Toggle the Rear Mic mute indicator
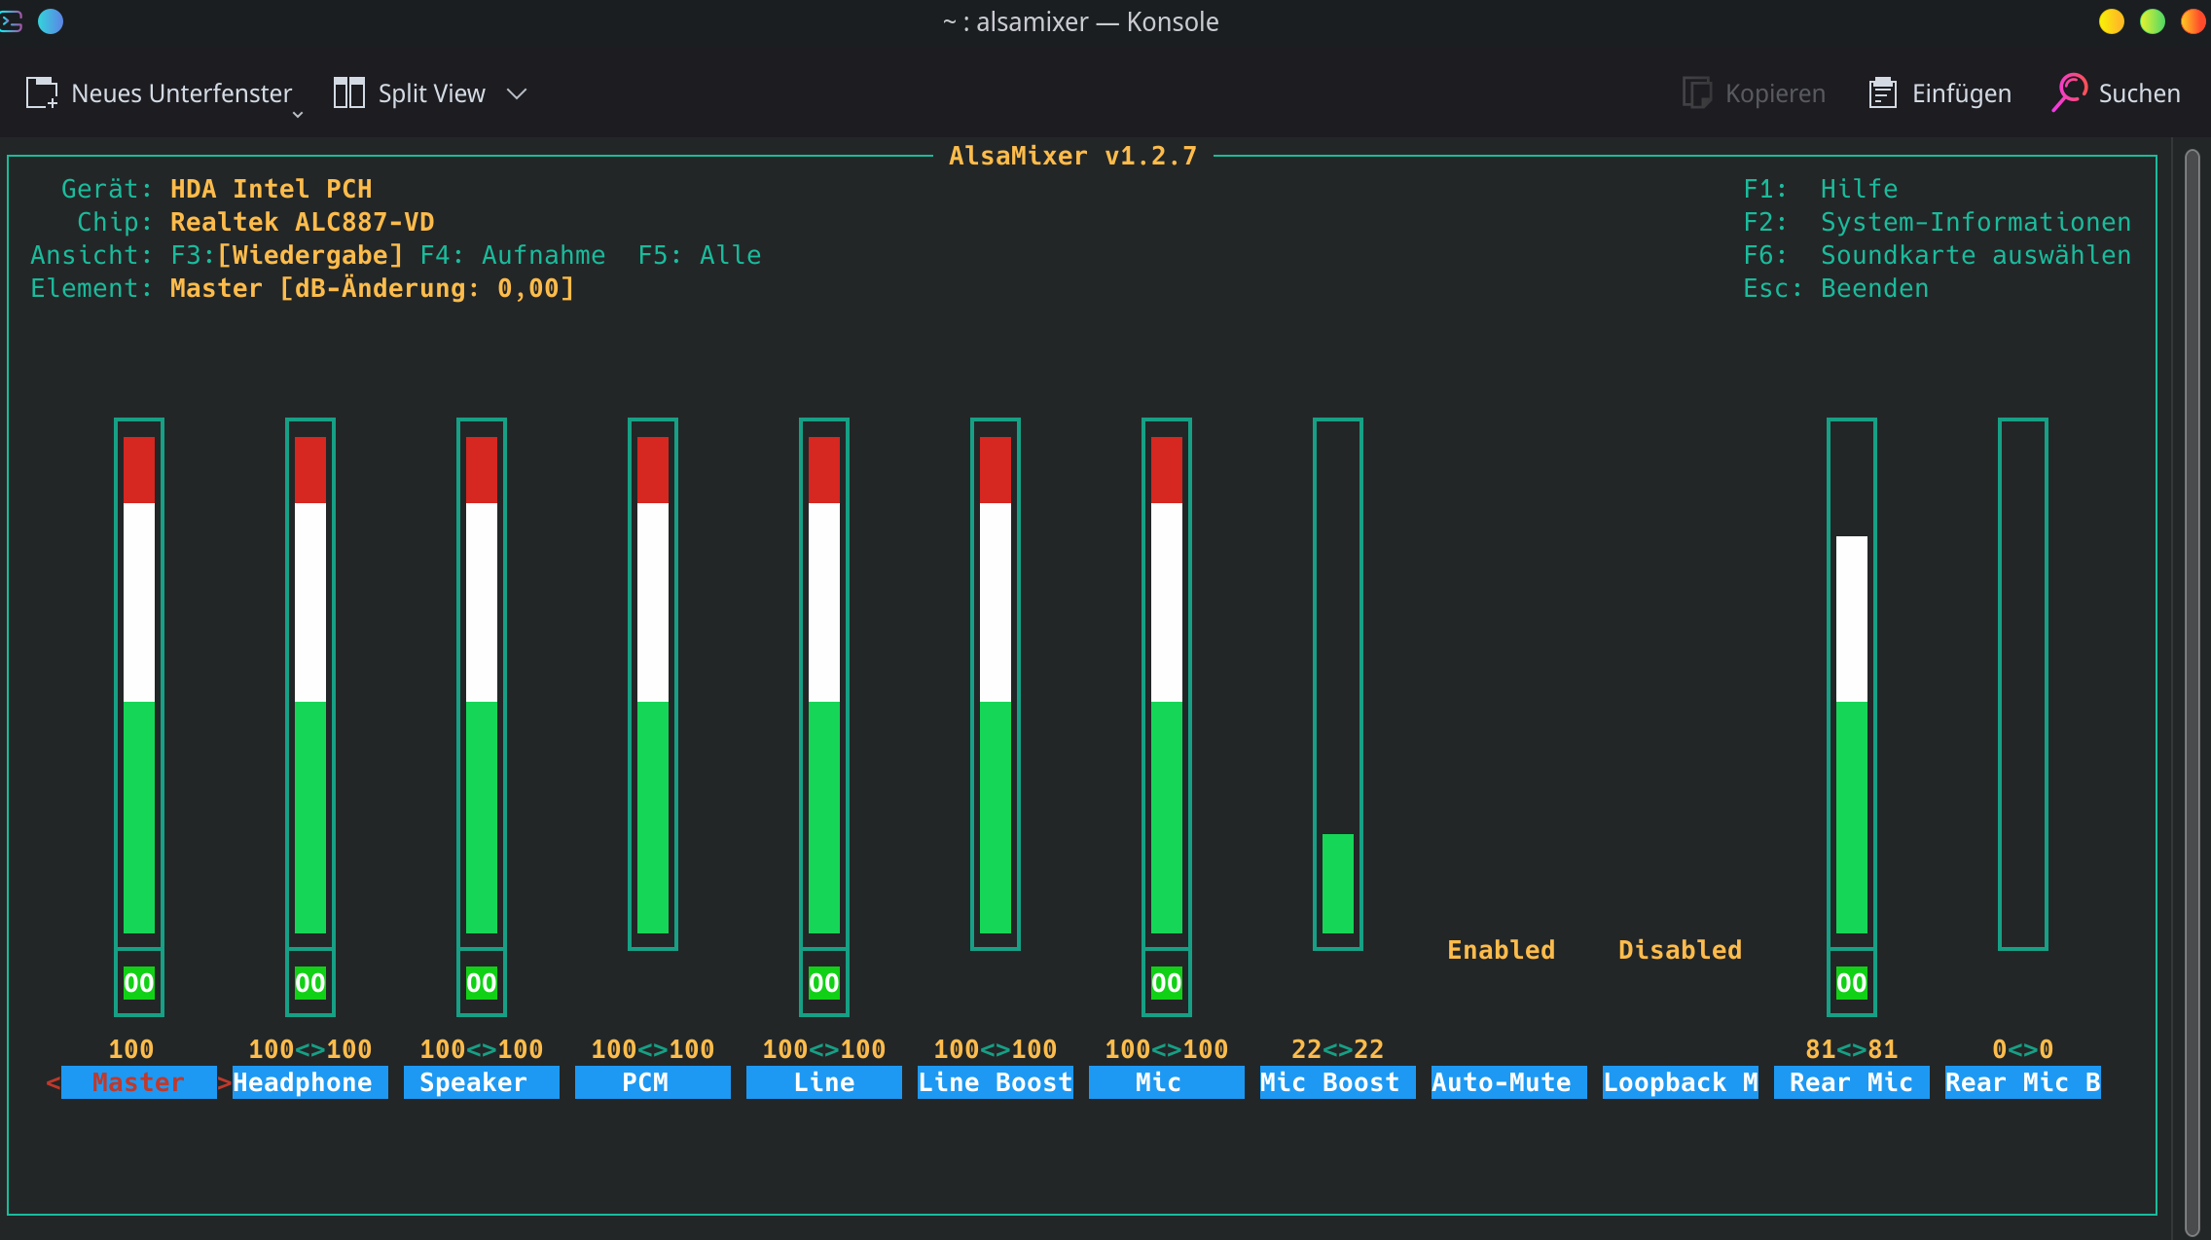The width and height of the screenshot is (2211, 1240). pos(1852,983)
